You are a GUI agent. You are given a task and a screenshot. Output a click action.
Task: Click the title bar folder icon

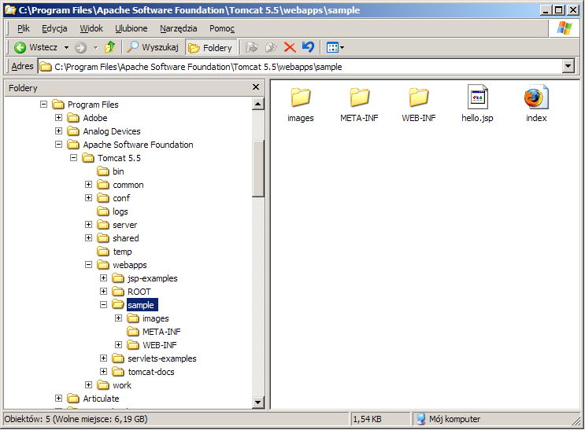point(10,10)
